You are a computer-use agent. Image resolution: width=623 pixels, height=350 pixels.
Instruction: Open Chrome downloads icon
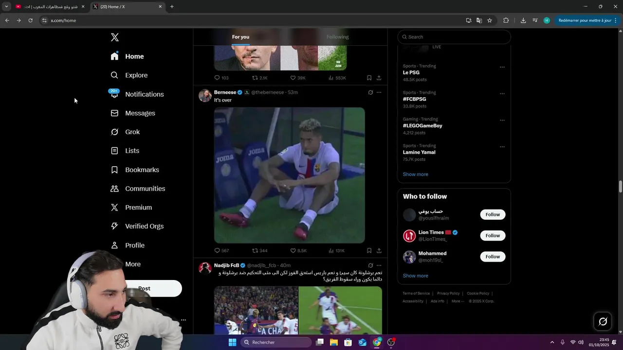tap(523, 20)
